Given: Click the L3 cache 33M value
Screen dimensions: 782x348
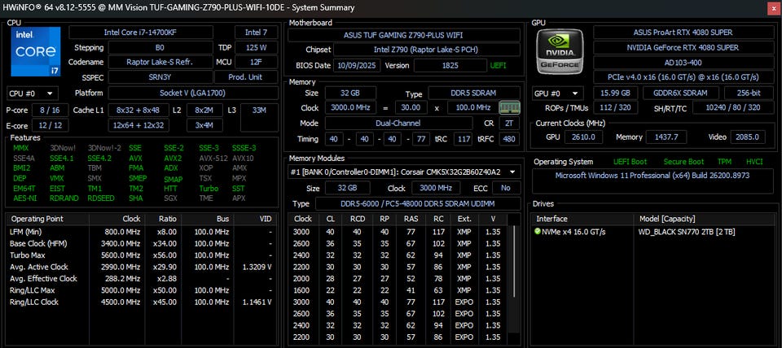Looking at the screenshot, I should tap(259, 118).
